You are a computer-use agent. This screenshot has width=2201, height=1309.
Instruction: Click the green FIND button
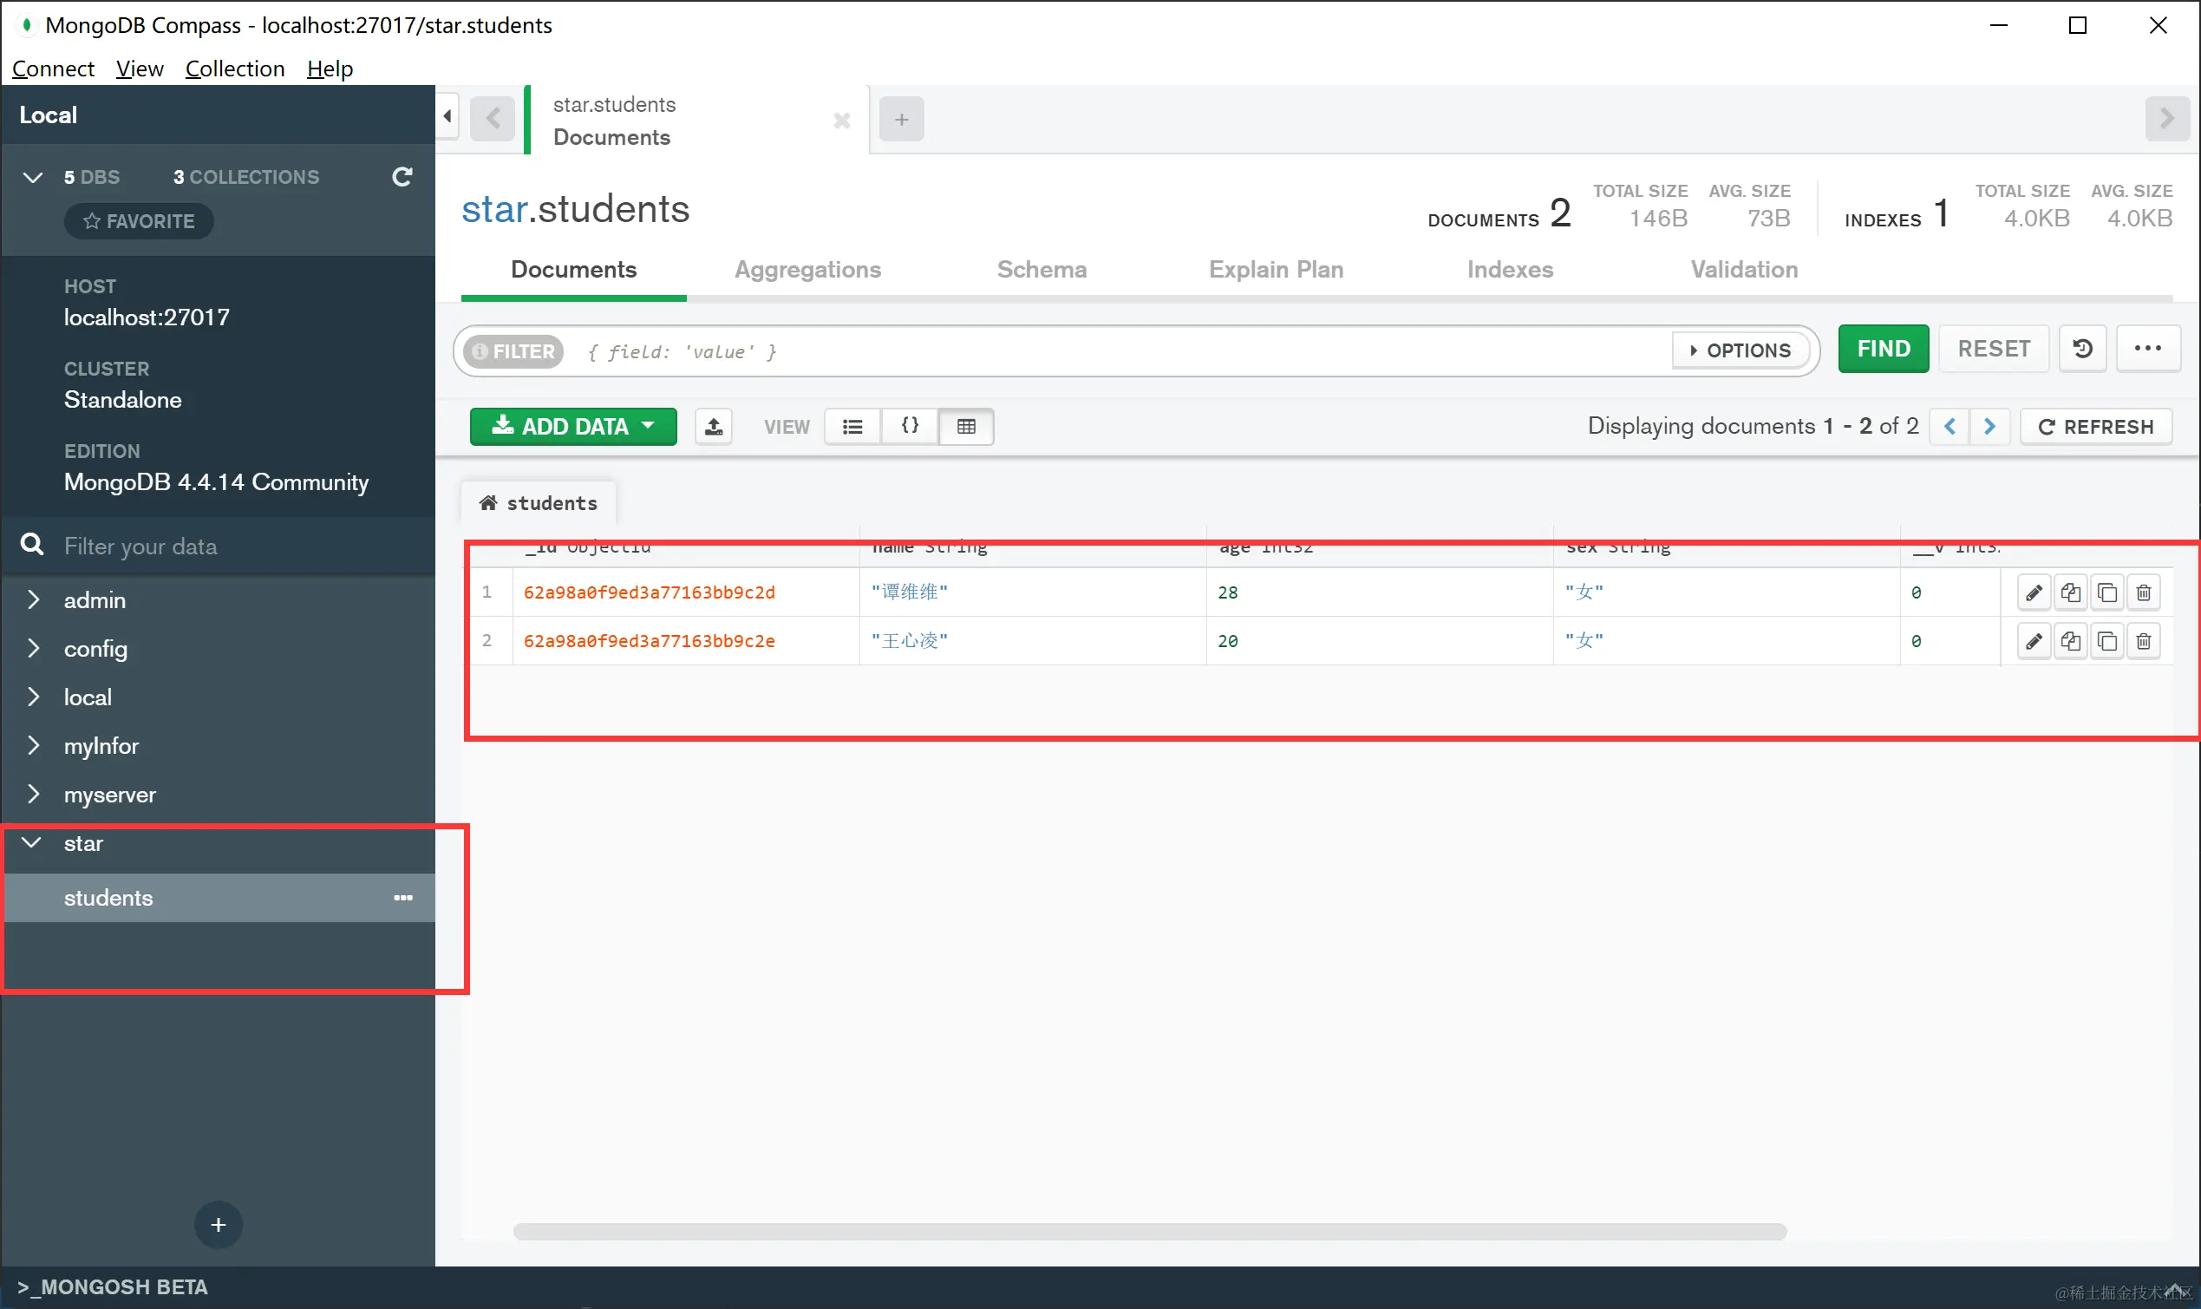coord(1883,350)
